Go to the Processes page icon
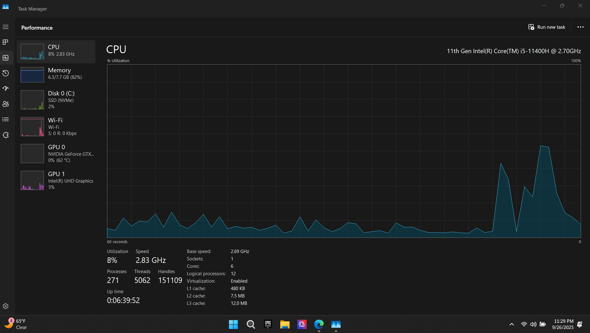590x333 pixels. click(x=6, y=42)
